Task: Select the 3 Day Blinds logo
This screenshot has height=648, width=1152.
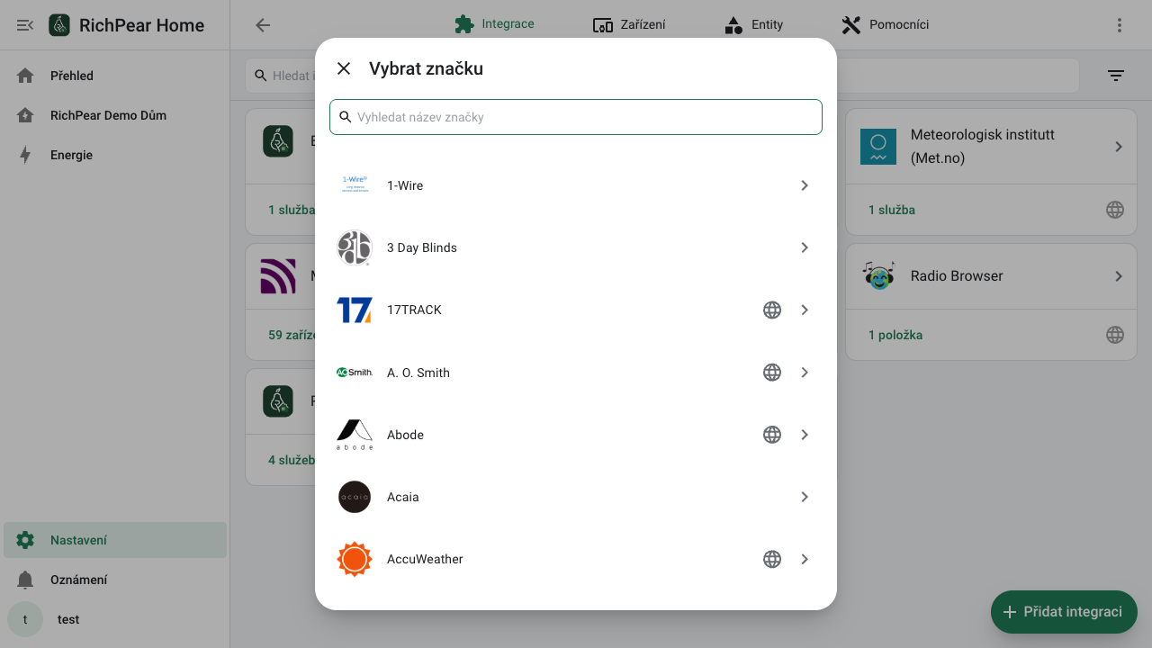Action: point(355,247)
